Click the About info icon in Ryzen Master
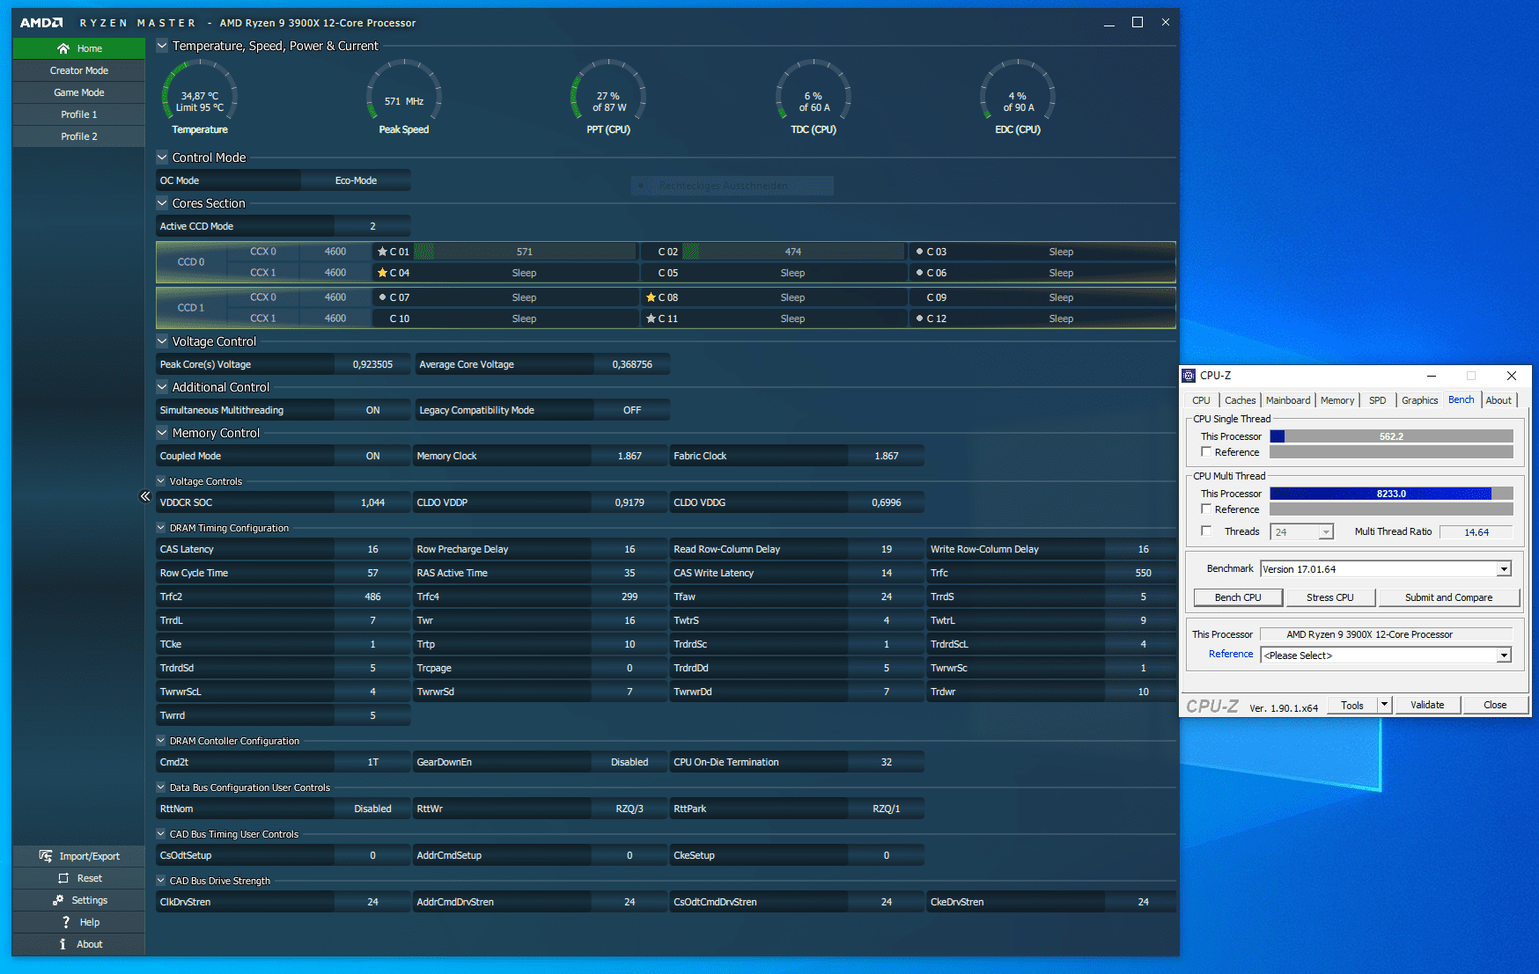This screenshot has height=974, width=1539. (63, 944)
